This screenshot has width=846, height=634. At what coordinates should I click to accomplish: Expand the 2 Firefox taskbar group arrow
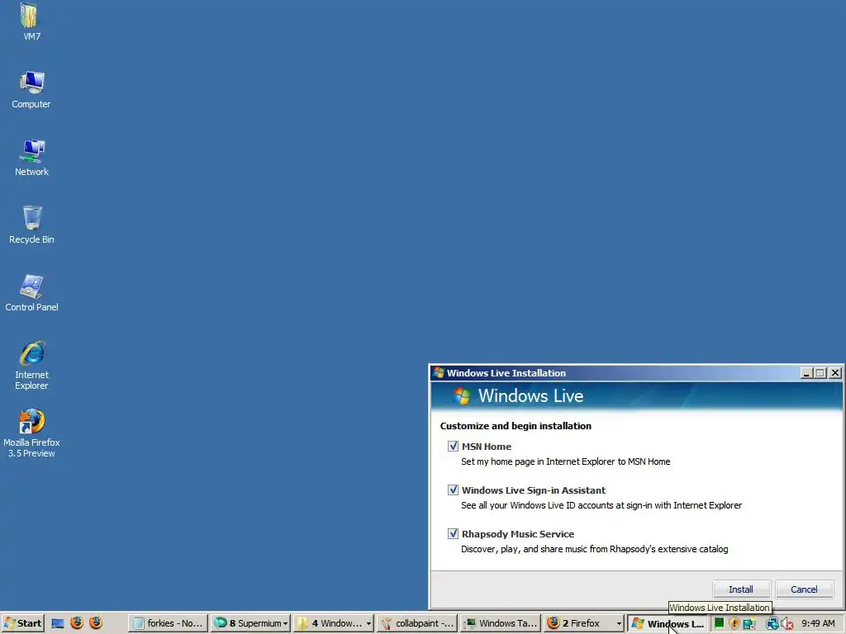click(619, 624)
